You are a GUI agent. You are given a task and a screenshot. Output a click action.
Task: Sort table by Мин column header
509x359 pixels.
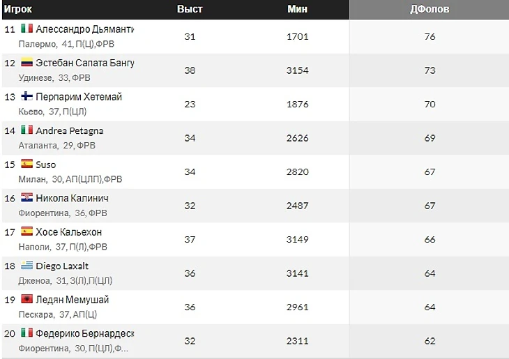[x=297, y=9]
